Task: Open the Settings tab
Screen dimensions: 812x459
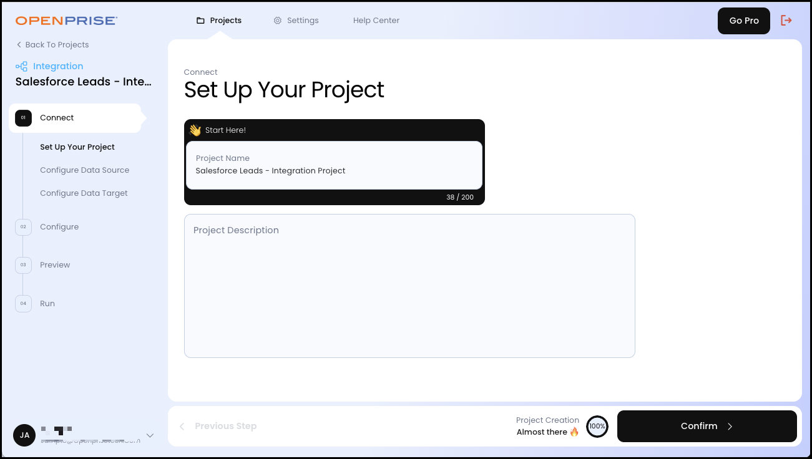Action: point(296,21)
